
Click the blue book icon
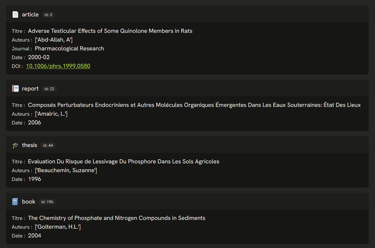pos(15,201)
